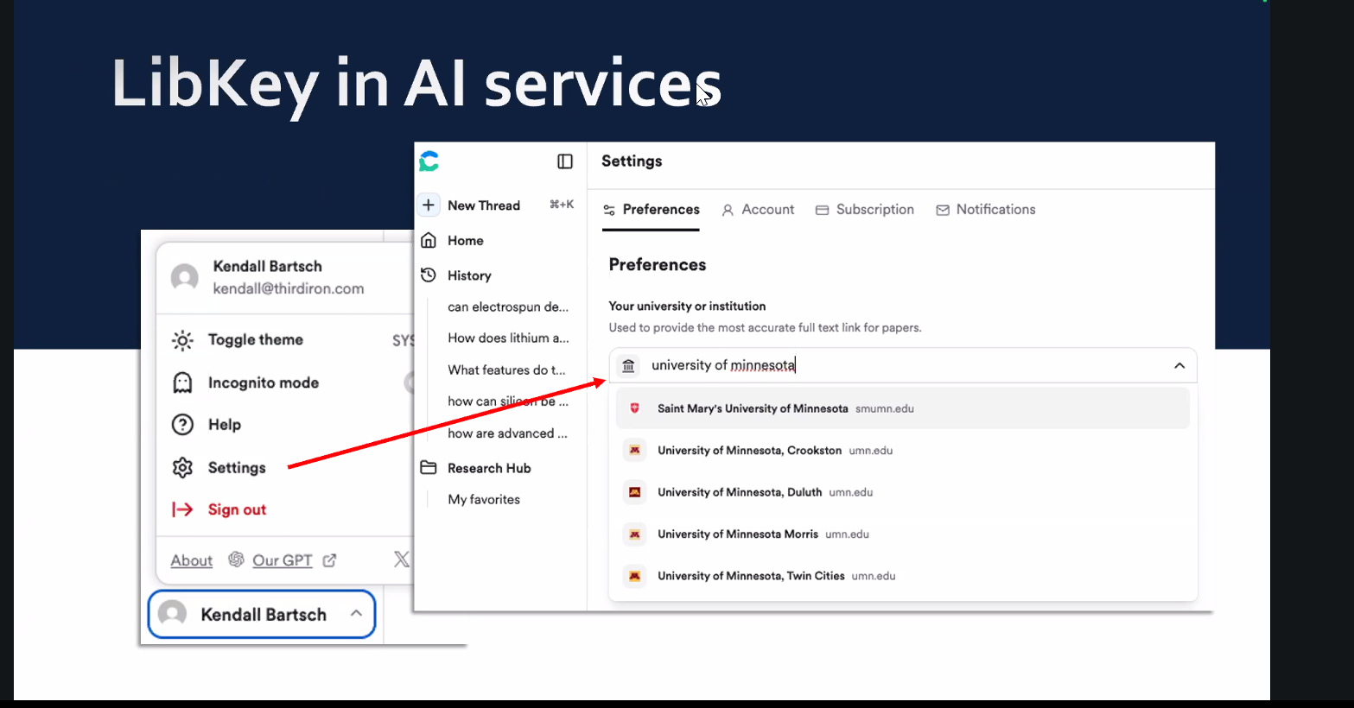Toggle theme setting
Viewport: 1354px width, 708px height.
[x=255, y=340]
